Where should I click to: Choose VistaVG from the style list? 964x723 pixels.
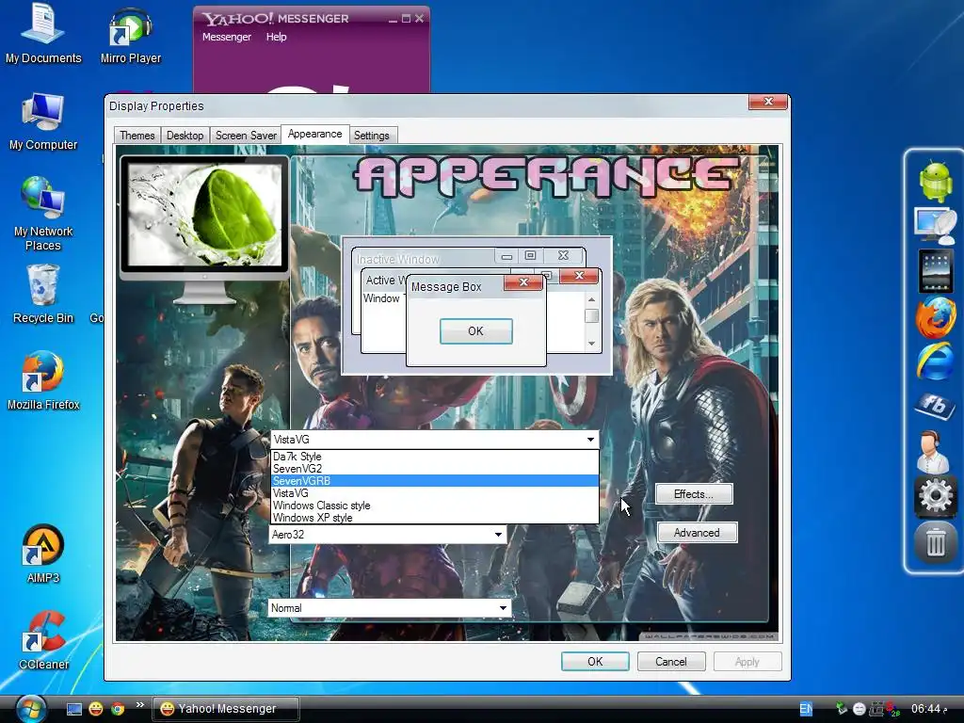pyautogui.click(x=435, y=493)
